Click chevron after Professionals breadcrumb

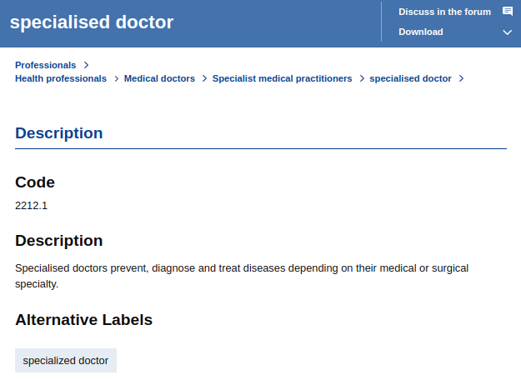coord(87,65)
